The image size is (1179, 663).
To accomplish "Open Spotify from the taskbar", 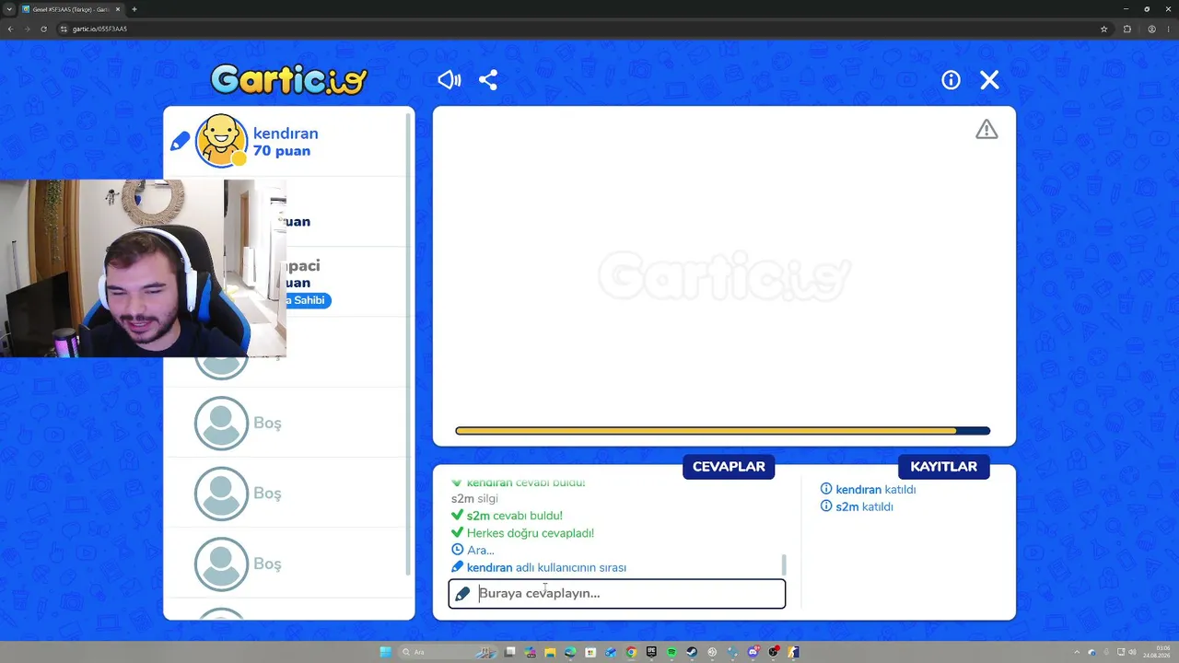I will (x=671, y=652).
